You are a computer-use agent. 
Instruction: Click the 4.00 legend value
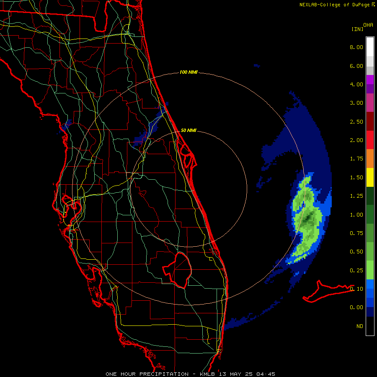coord(356,84)
